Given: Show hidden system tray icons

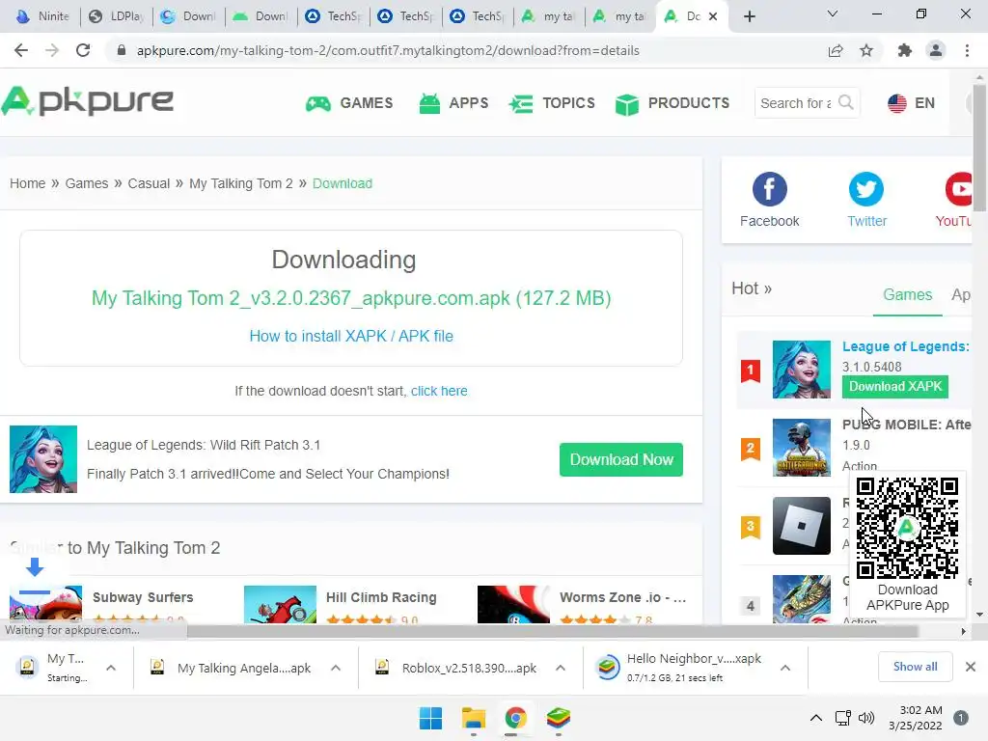Looking at the screenshot, I should coord(816,718).
